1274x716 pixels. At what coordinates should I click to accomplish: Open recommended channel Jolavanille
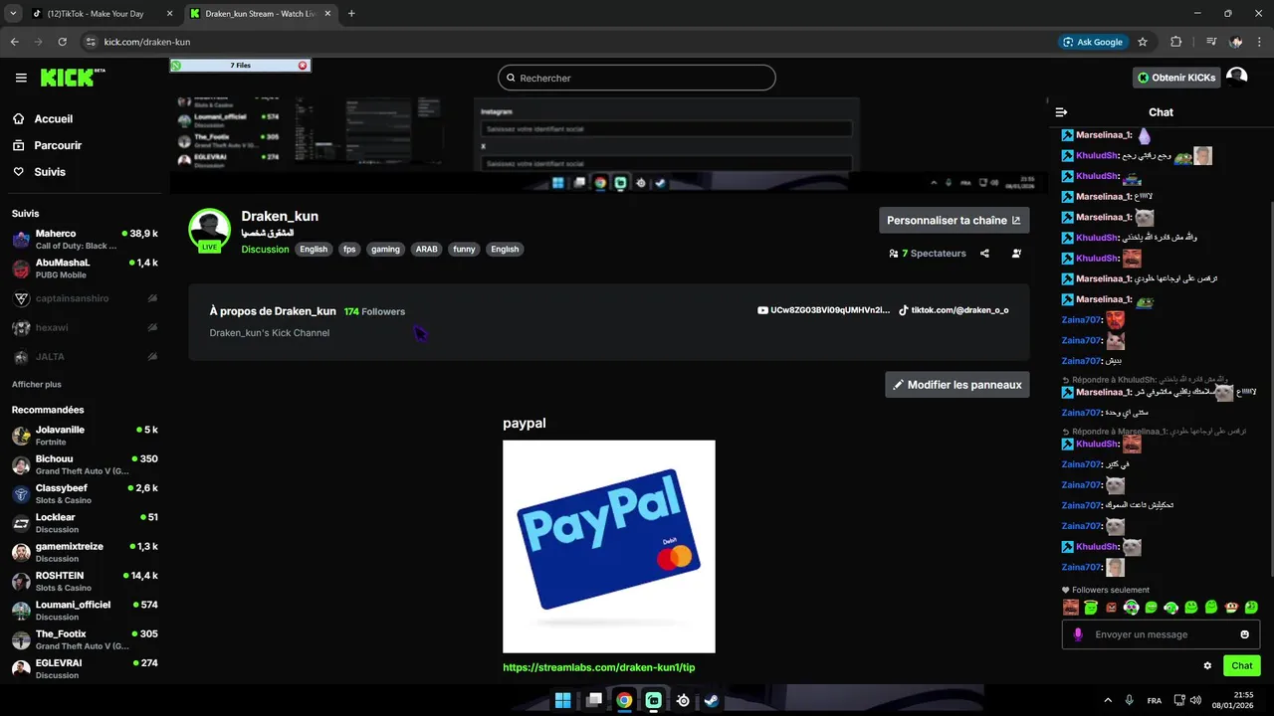[85, 436]
